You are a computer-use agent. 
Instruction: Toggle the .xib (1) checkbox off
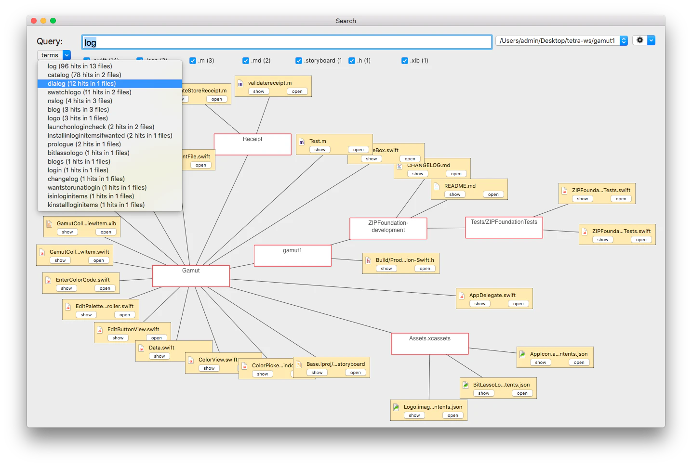coord(405,60)
